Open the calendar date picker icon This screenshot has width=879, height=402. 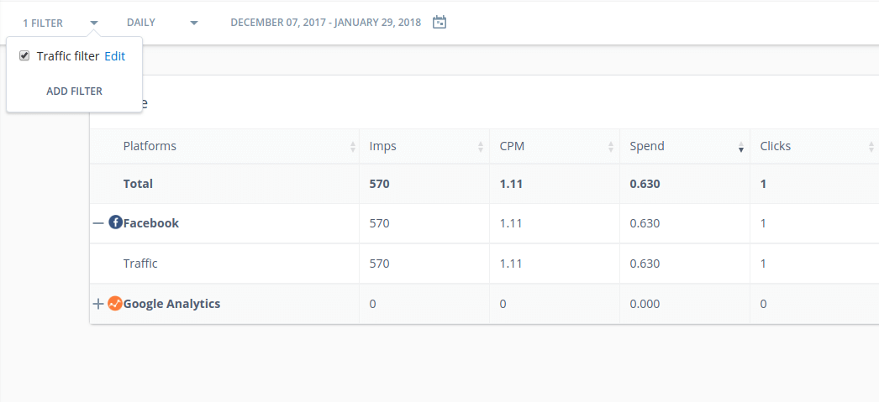439,23
